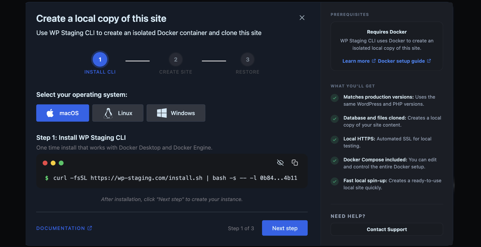Screen dimensions: 481x247
Task: Click the curl install command text
Action: [x=175, y=178]
